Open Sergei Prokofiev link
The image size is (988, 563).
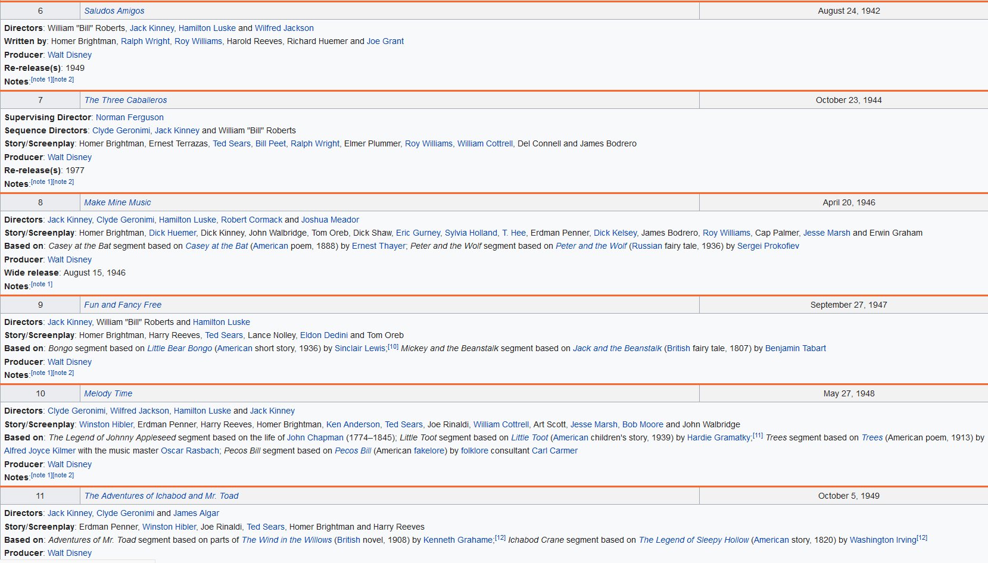click(768, 246)
